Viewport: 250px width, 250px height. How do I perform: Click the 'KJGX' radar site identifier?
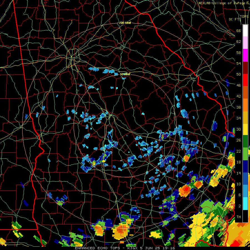133,248
